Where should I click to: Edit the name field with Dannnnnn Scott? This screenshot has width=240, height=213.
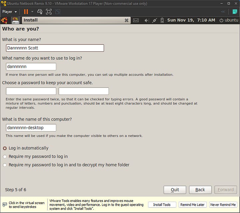coord(55,48)
